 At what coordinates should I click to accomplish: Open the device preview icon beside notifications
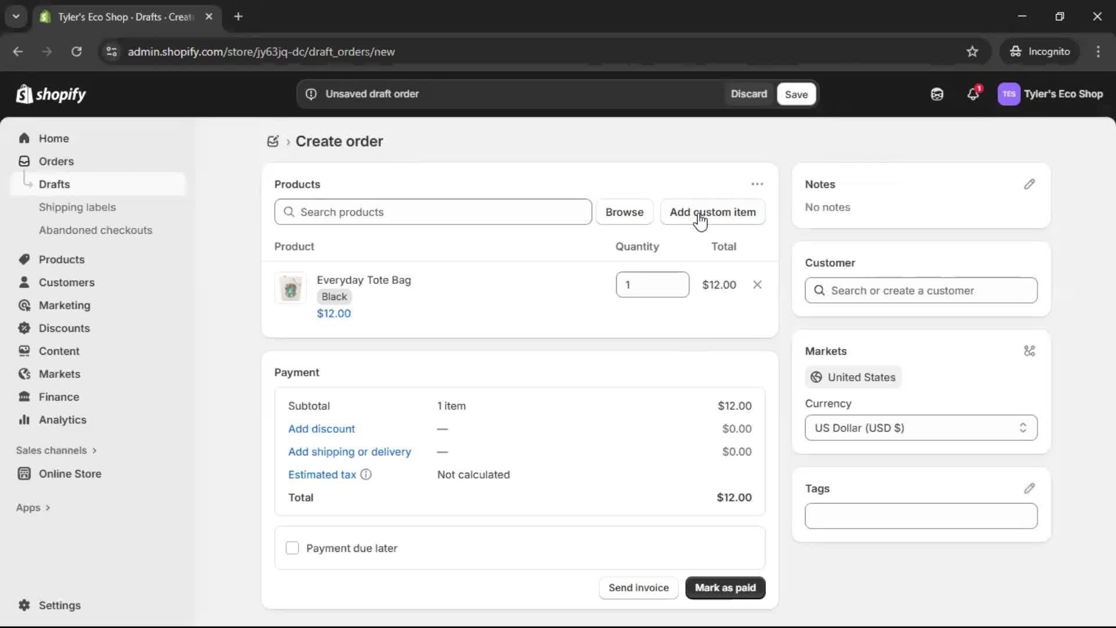point(937,94)
